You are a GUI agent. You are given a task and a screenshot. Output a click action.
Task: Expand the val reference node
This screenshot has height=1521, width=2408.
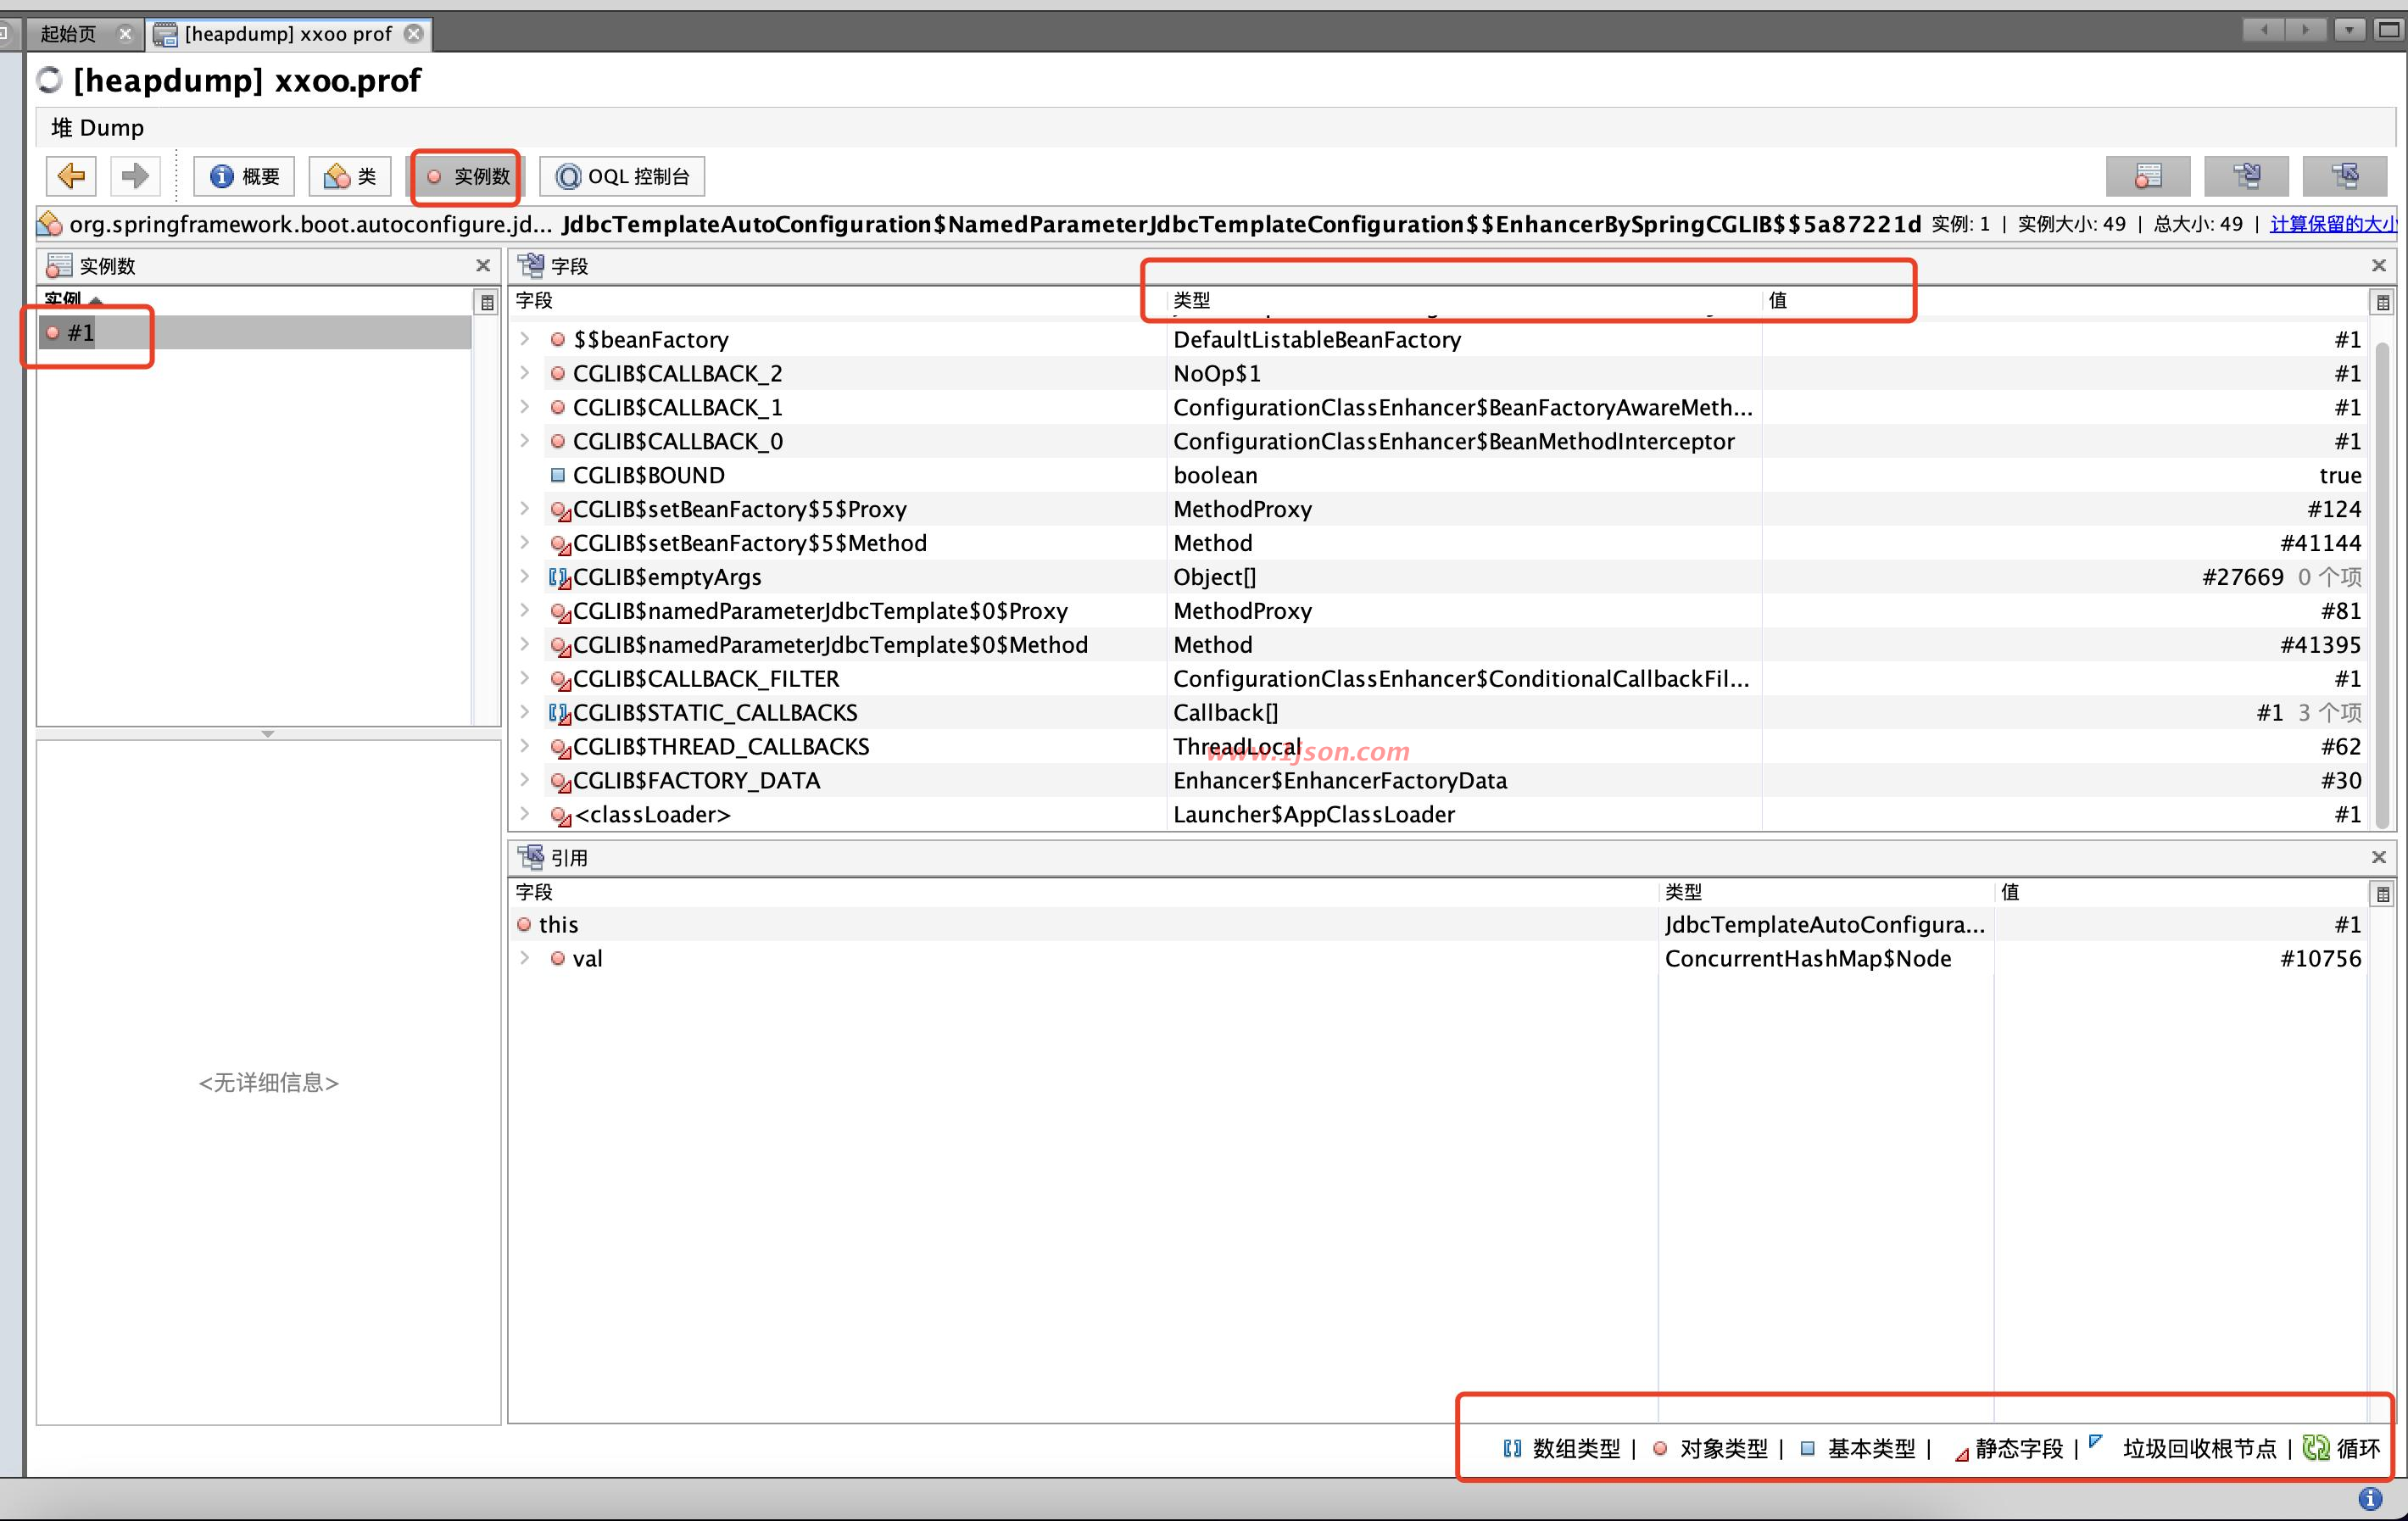coord(525,958)
